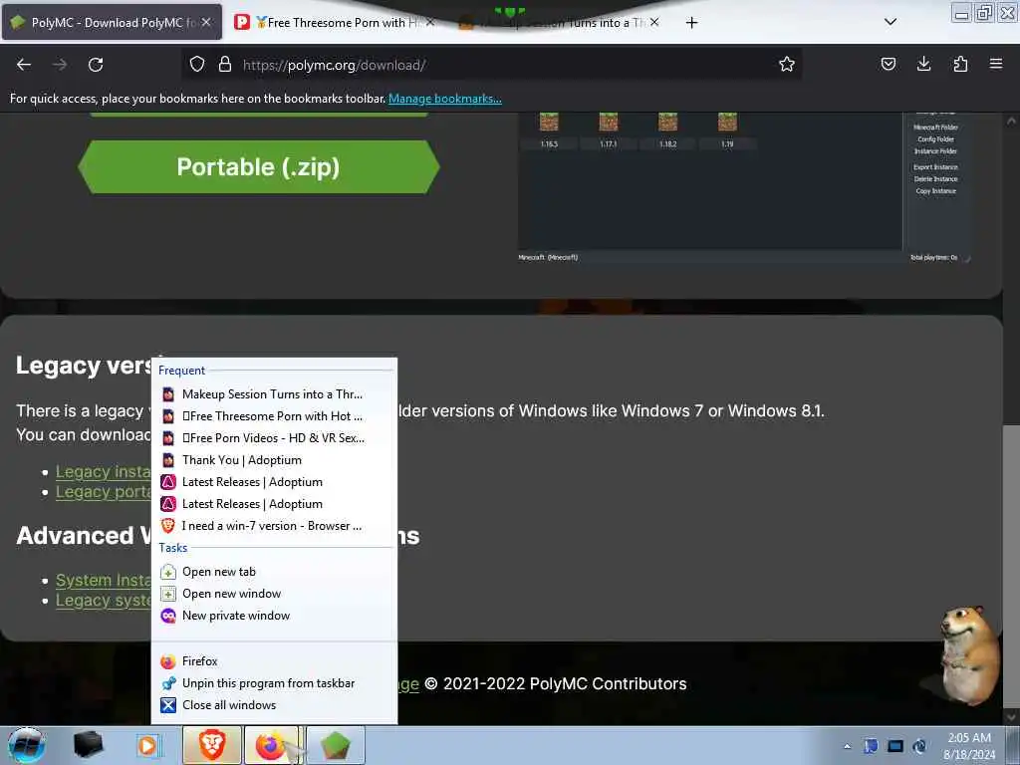Viewport: 1020px width, 765px height.
Task: Launch Firefox from the jump list
Action: click(274, 661)
